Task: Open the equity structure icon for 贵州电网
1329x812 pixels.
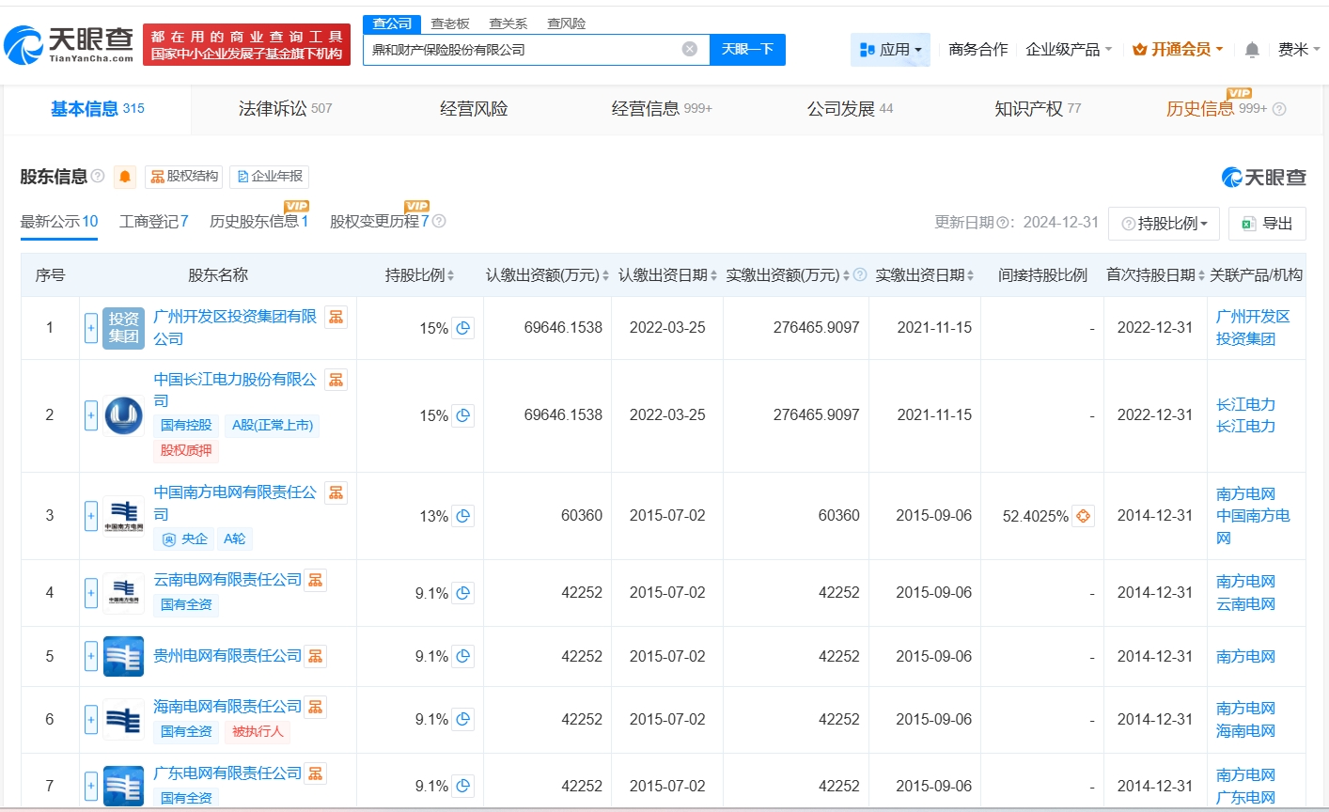Action: (x=316, y=656)
